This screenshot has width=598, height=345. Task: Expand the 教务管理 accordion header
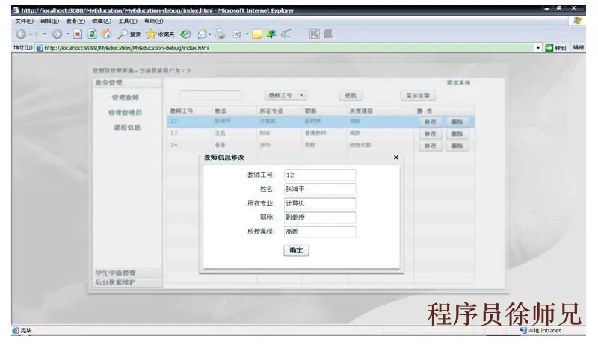(x=127, y=83)
